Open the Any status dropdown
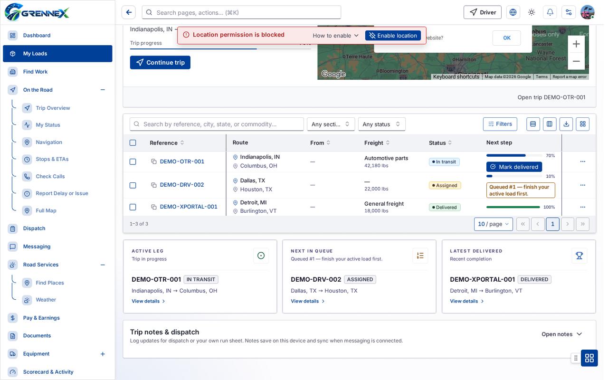This screenshot has width=608, height=380. pyautogui.click(x=381, y=124)
